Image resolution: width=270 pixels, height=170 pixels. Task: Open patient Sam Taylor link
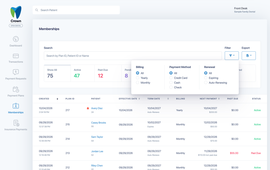pos(97,137)
